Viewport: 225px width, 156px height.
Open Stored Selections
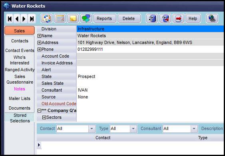pos(20,118)
